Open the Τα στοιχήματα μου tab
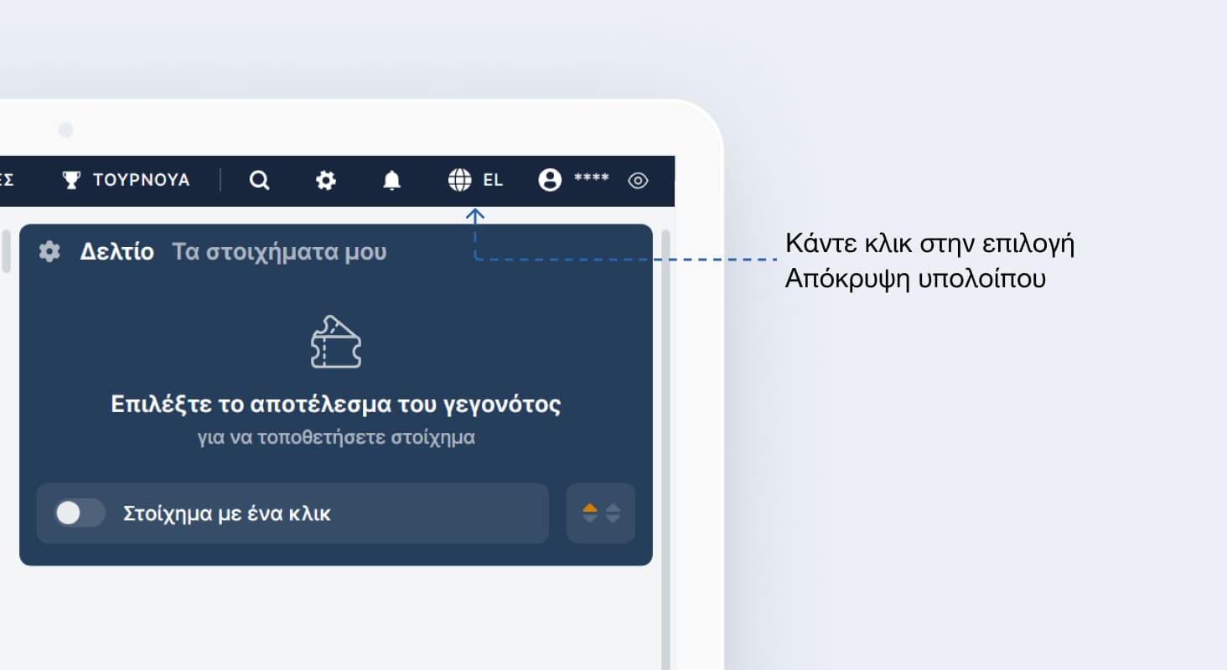Screen dimensions: 1227x670 coord(280,251)
